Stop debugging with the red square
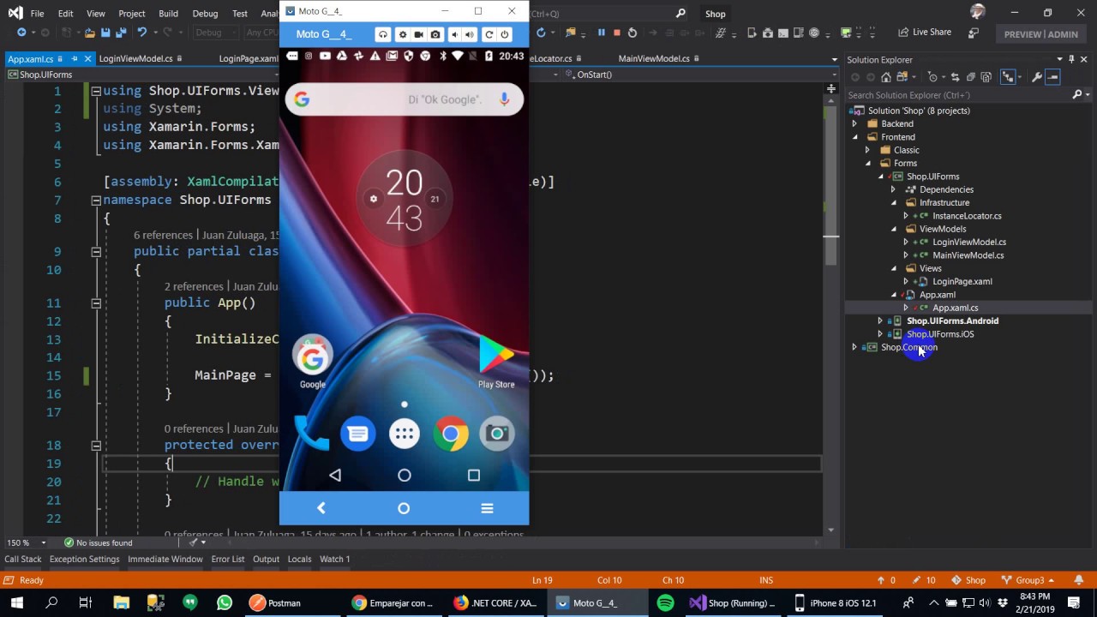 [616, 33]
